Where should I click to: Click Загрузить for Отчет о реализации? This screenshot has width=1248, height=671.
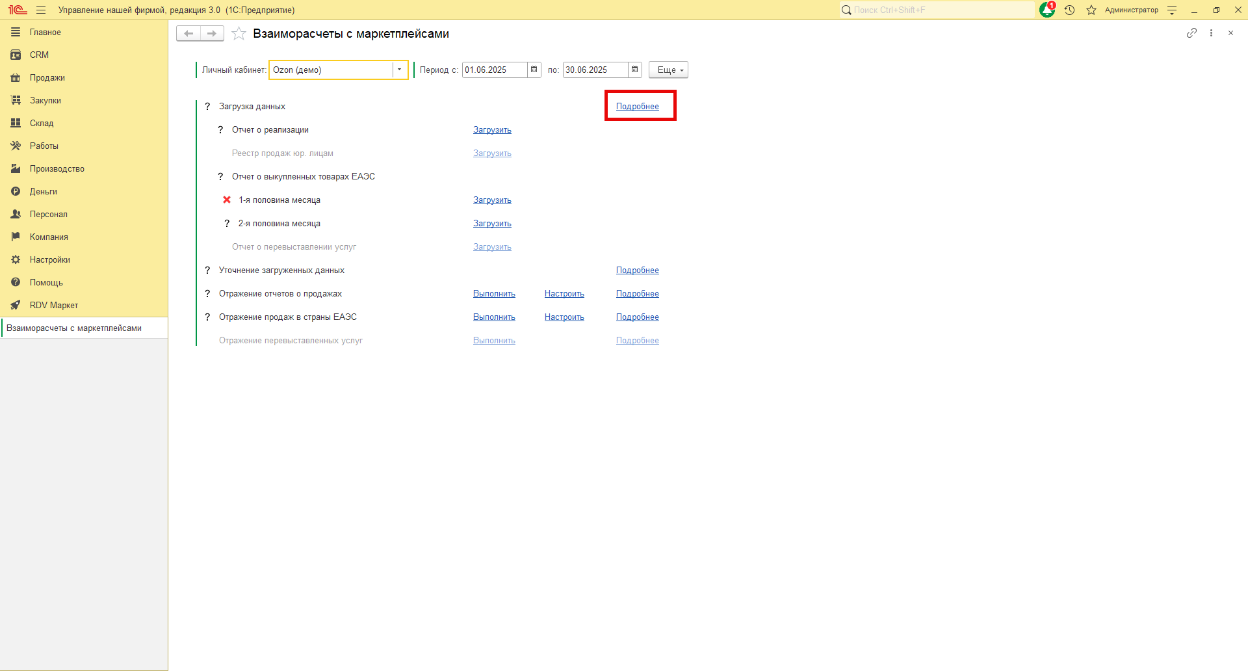click(492, 130)
